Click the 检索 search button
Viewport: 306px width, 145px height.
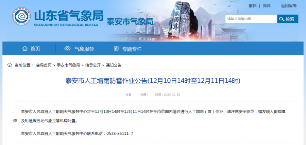pos(288,19)
